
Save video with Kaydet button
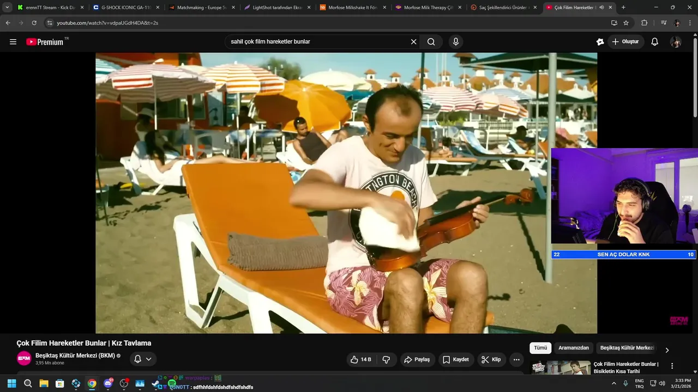tap(456, 359)
